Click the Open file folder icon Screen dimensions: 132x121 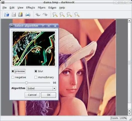tap(7, 15)
